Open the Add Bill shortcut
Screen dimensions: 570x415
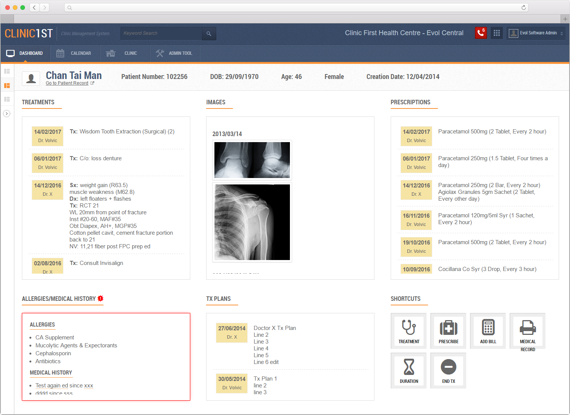(x=488, y=331)
